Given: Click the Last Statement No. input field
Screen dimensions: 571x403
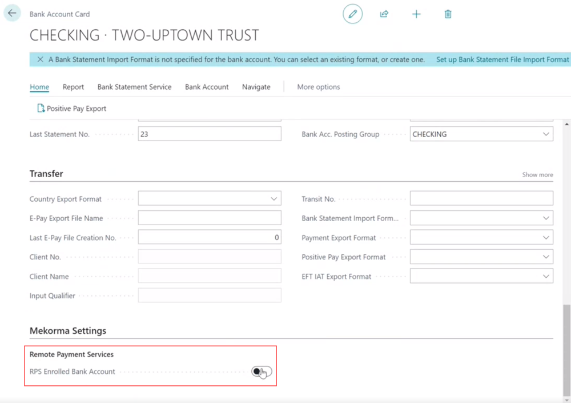Looking at the screenshot, I should [209, 134].
